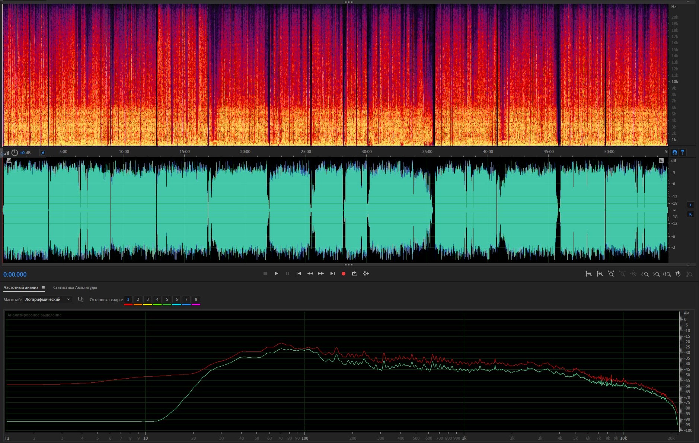
Task: Click the red swatch under frame 1
Action: (x=128, y=305)
